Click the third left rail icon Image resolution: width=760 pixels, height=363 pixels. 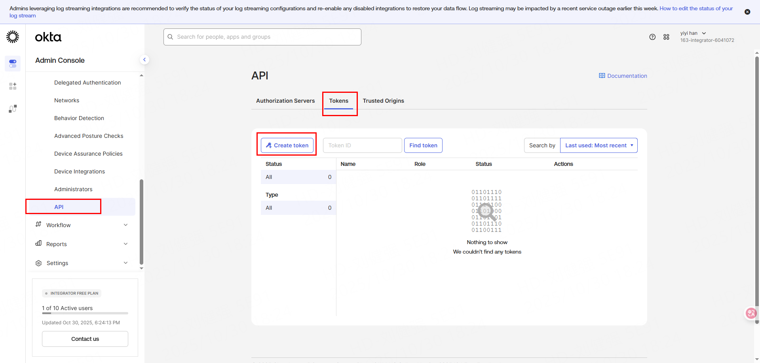pyautogui.click(x=13, y=109)
